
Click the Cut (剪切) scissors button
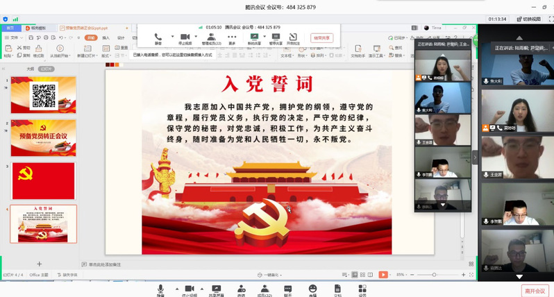pos(24,48)
